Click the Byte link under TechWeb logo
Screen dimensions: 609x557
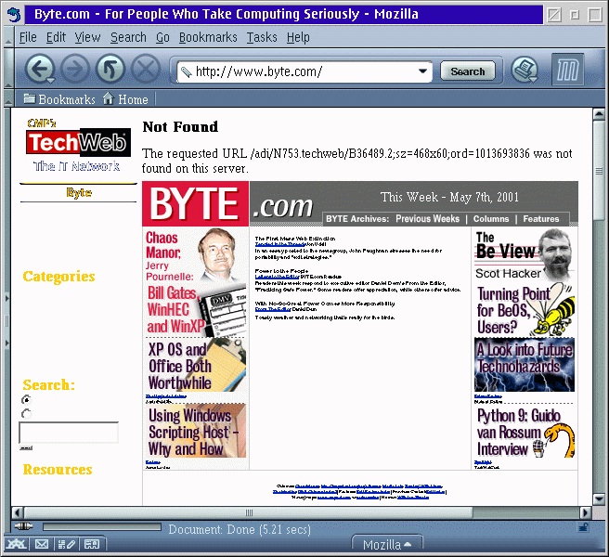(x=79, y=193)
